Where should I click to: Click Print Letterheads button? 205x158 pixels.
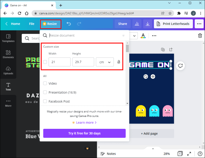click(173, 24)
